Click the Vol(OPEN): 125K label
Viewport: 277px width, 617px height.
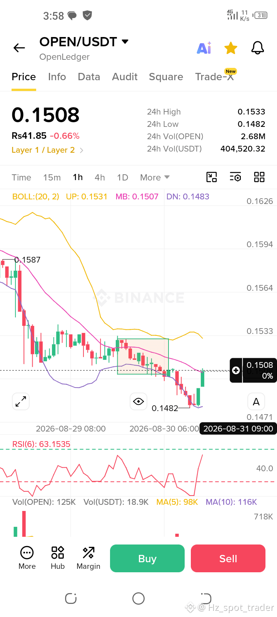44,502
